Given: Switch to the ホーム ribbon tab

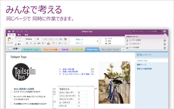Looking at the screenshot, I should [11, 35].
